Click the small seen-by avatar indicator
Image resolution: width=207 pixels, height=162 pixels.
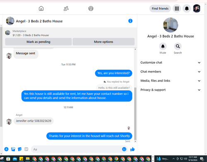129,128
